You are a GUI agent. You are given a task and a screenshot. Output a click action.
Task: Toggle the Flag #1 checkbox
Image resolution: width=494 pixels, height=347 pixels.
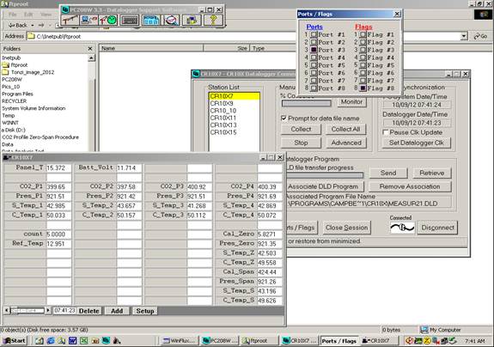tap(363, 34)
